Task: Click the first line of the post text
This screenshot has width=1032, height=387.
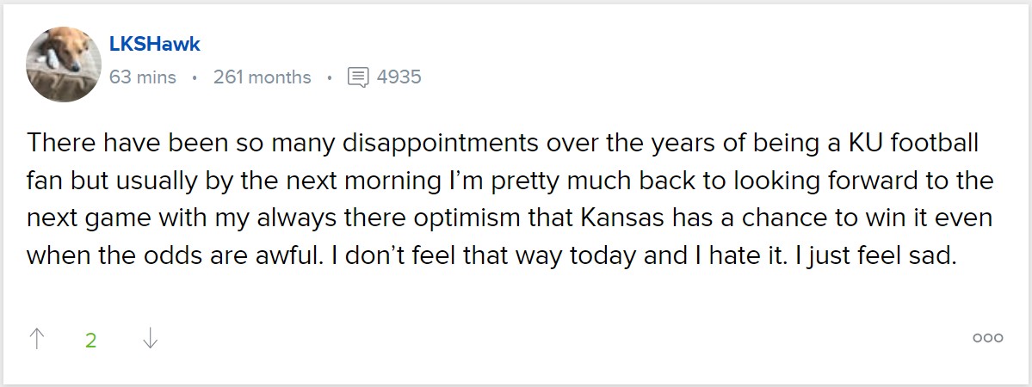Action: click(x=508, y=142)
